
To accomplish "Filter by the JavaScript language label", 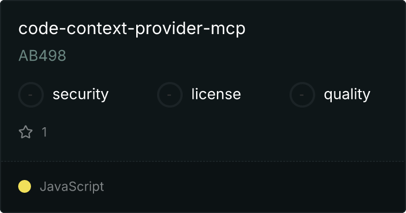I will click(x=72, y=187).
